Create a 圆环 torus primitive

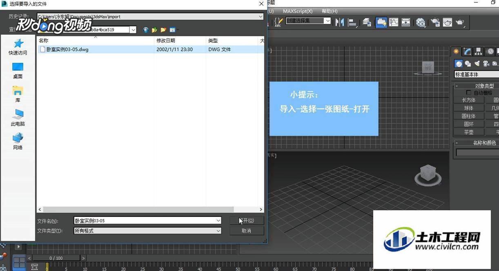(469, 124)
